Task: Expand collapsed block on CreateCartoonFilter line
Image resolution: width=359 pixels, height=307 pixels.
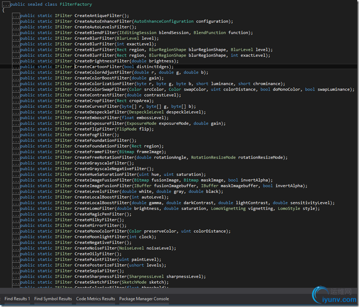Action: tap(16, 67)
